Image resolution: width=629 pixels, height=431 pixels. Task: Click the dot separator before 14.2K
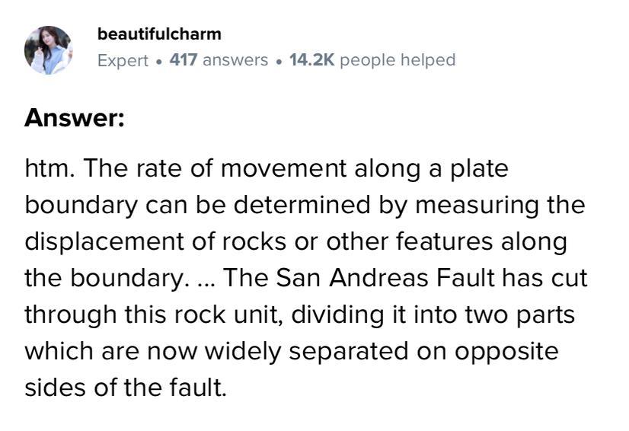[279, 62]
